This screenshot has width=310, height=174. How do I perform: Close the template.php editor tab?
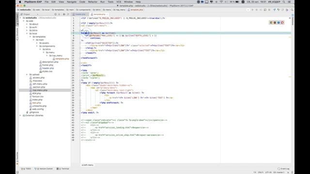coord(107,14)
